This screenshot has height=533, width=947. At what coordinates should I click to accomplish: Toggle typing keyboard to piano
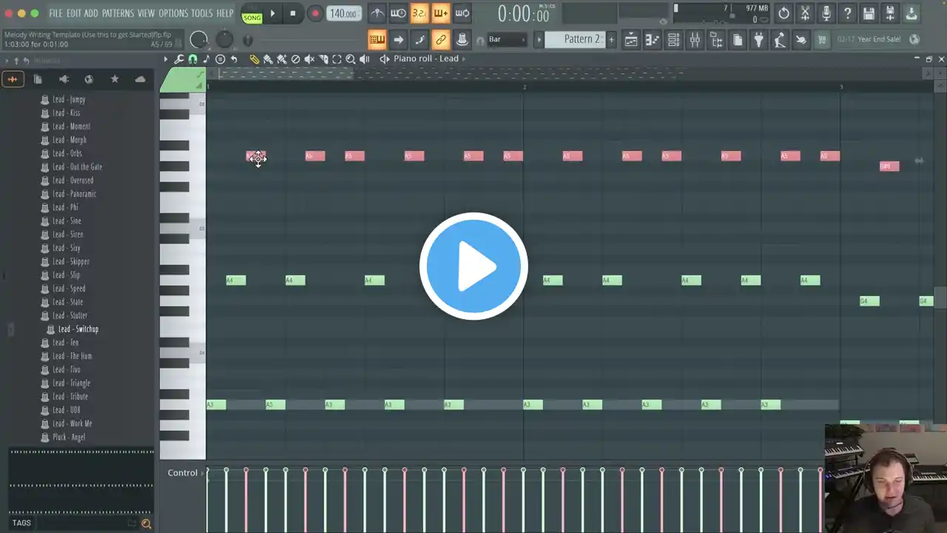pos(377,39)
